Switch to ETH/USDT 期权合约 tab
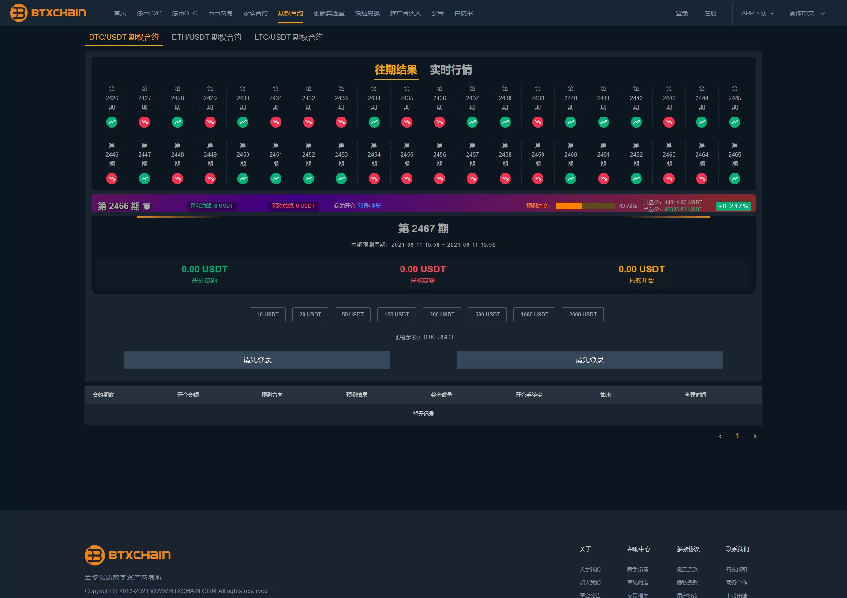The height and width of the screenshot is (598, 847). tap(206, 37)
